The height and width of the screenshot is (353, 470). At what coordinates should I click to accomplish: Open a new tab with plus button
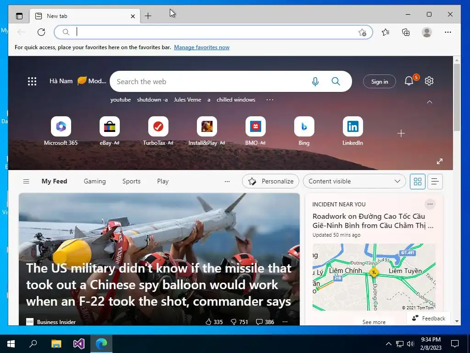click(x=148, y=16)
